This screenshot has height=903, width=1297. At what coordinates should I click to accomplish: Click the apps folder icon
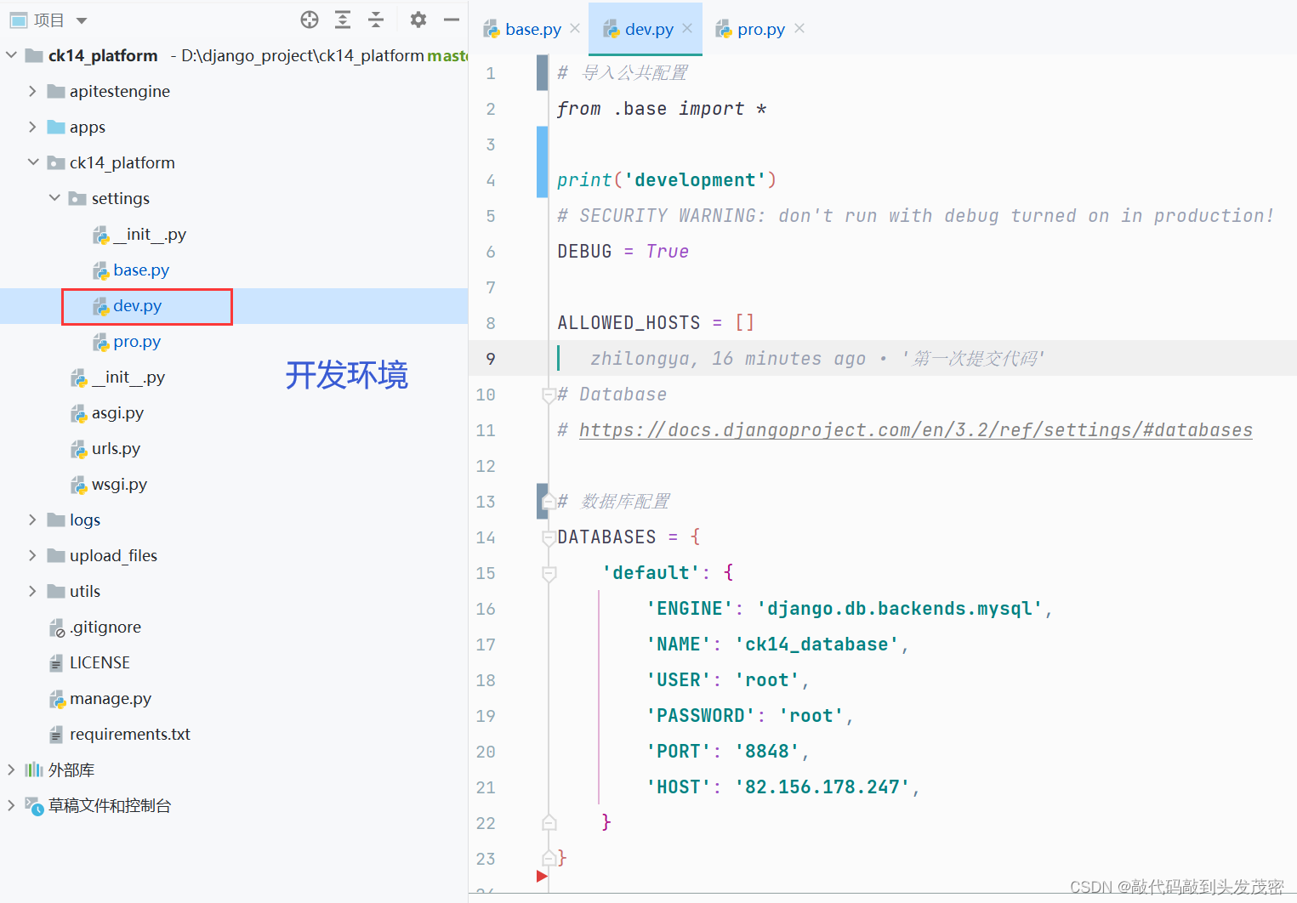click(x=56, y=127)
